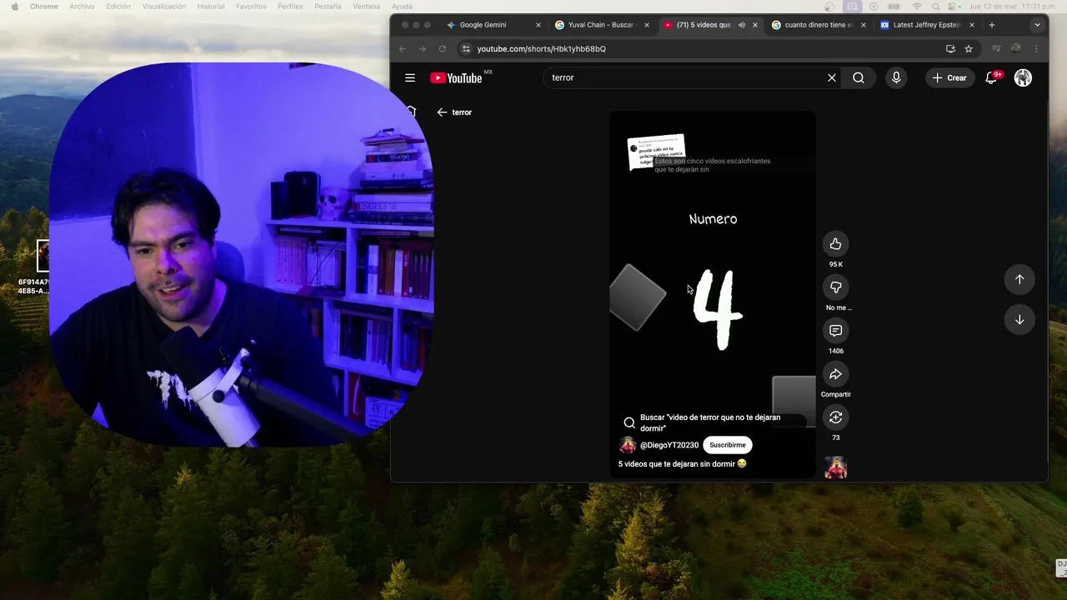This screenshot has height=600, width=1067.
Task: Navigate forward in Chrome
Action: (x=422, y=48)
